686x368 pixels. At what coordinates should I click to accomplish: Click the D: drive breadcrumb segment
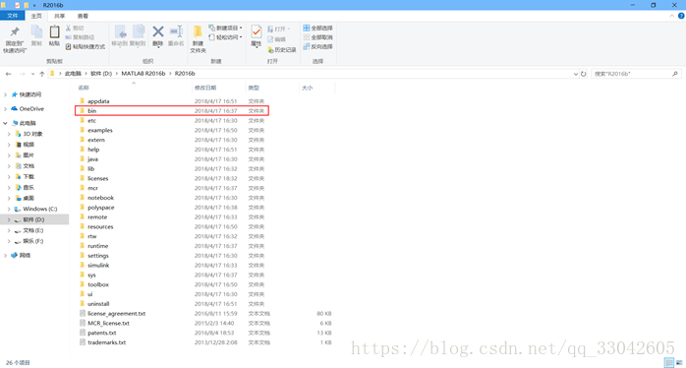pyautogui.click(x=101, y=74)
